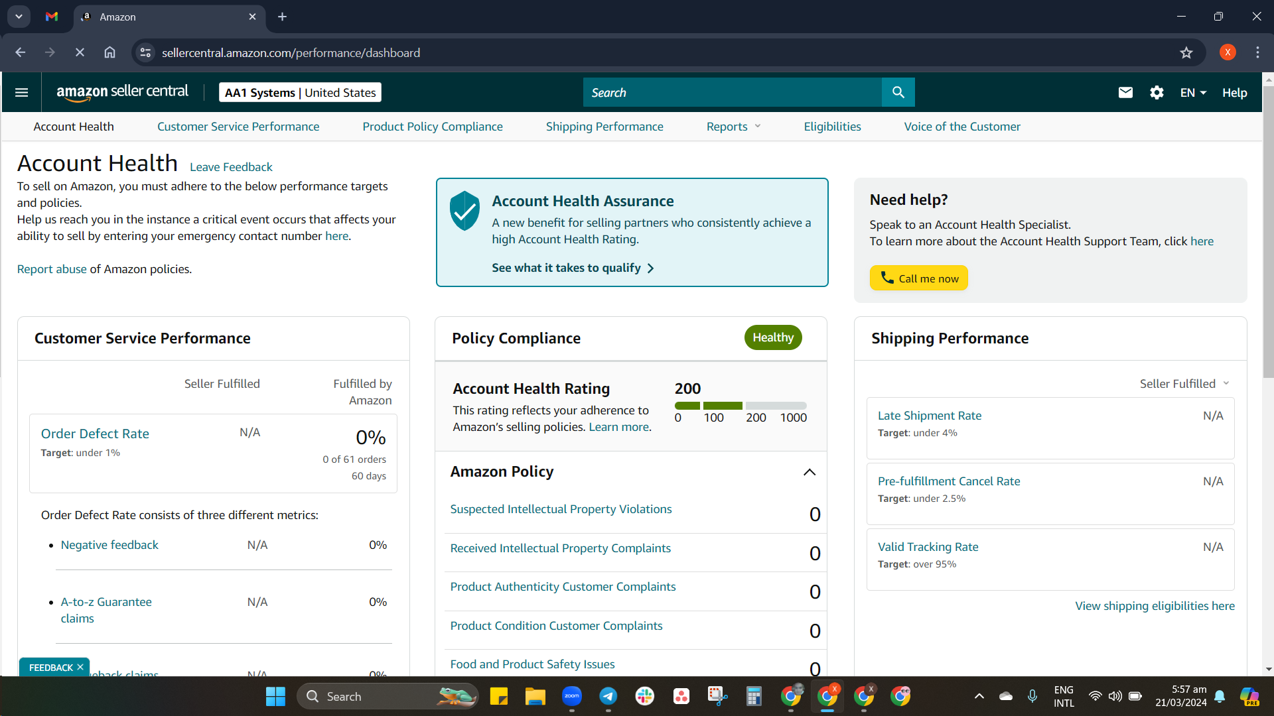Open Copilot from the taskbar corner
The image size is (1274, 716).
pyautogui.click(x=1250, y=696)
